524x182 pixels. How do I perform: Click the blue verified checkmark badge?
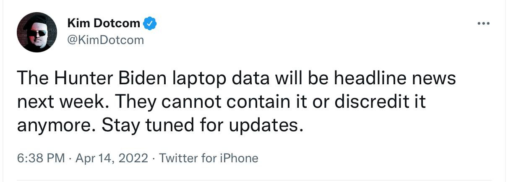[x=150, y=23]
